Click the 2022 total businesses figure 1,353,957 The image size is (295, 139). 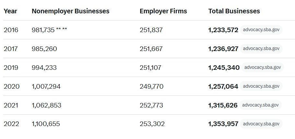point(223,124)
